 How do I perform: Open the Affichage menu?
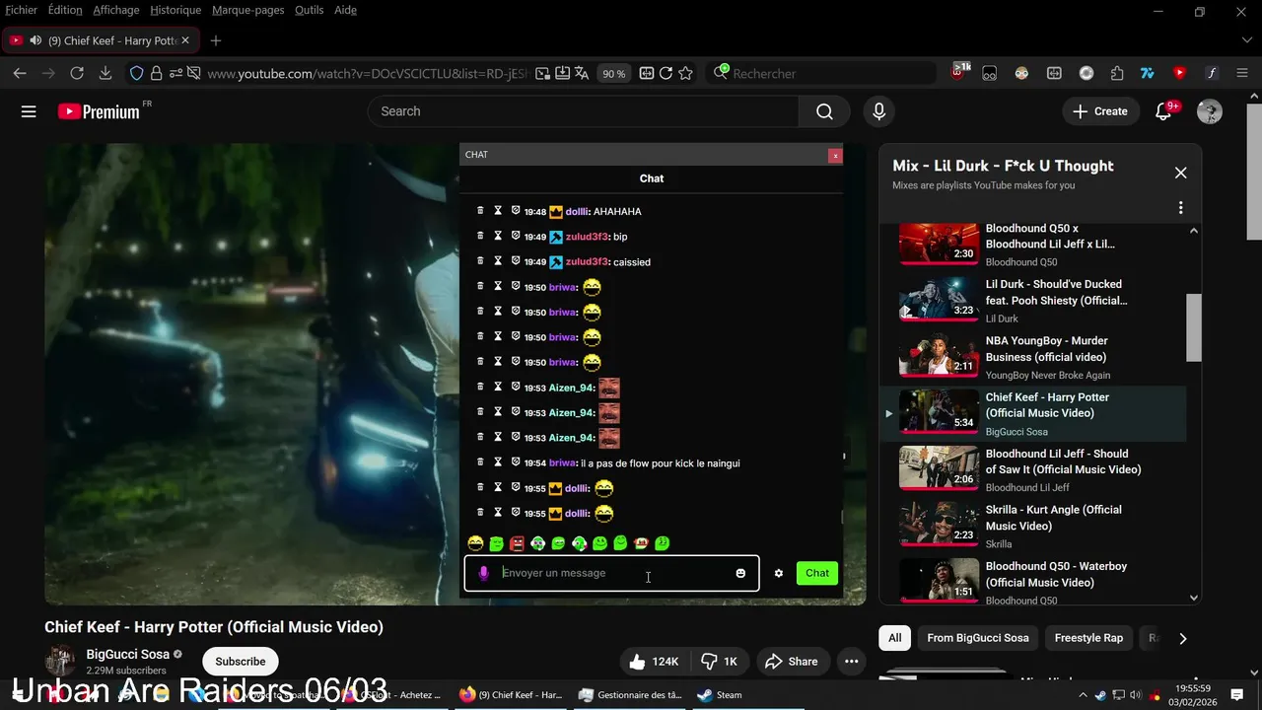(116, 10)
